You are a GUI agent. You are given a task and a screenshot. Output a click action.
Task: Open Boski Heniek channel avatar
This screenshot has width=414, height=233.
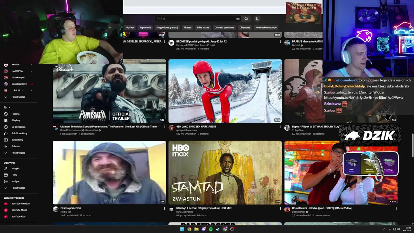tap(287, 209)
